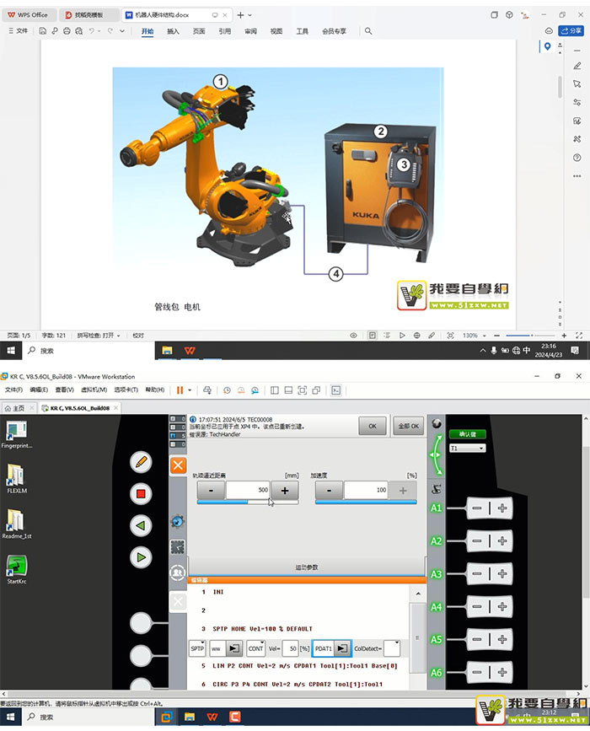Open the three-dot more options in WPS sidebar
The width and height of the screenshot is (590, 731).
(x=577, y=176)
